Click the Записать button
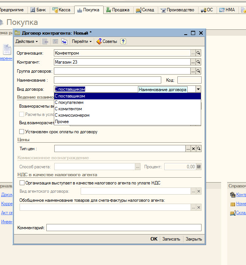Image resolution: width=246 pixels, height=265 pixels. 171,239
